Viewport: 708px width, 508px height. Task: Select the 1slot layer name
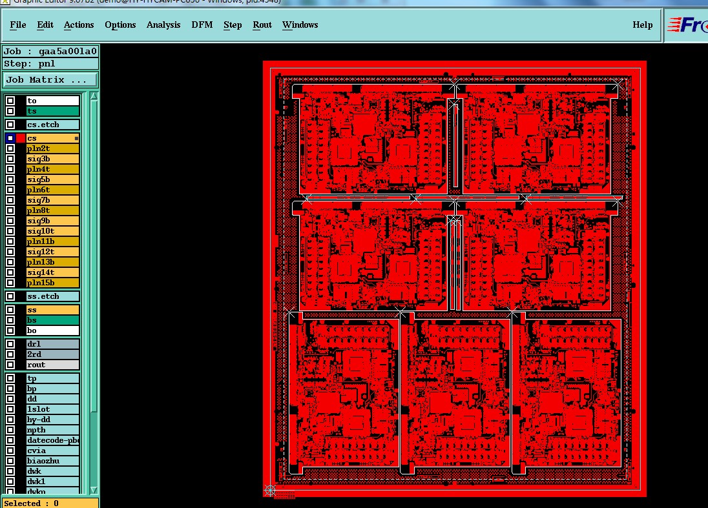click(53, 409)
